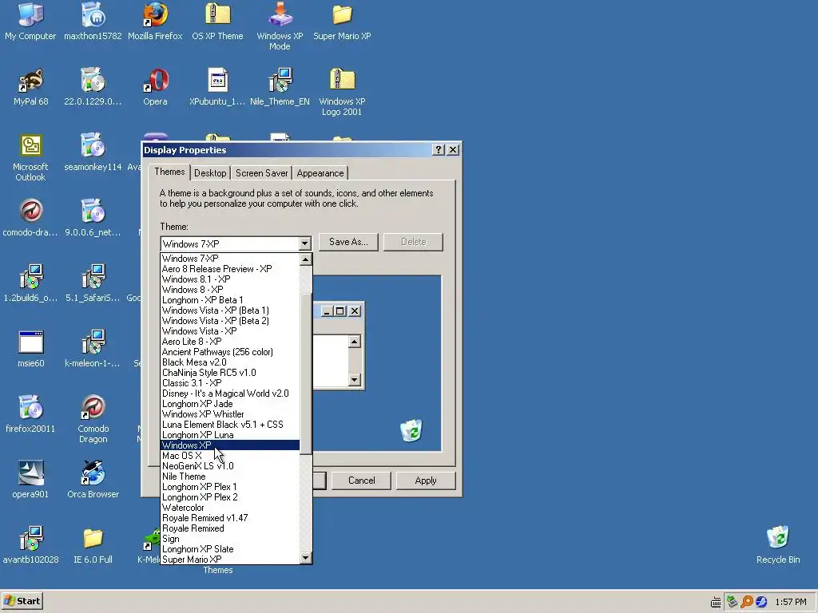Screen dimensions: 818x613
Task: Choose Windows 8.1 - XP theme
Action: click(230, 279)
